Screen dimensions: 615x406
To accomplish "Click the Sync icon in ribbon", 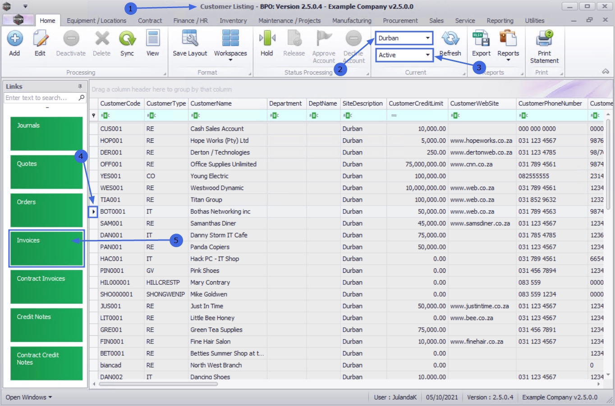I will [127, 39].
